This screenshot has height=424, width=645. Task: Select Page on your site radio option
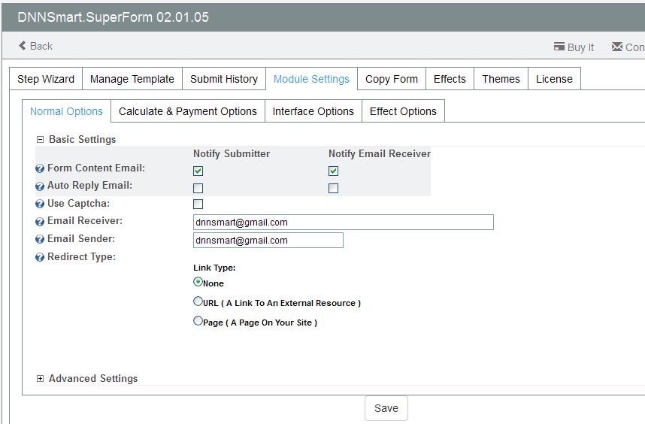pyautogui.click(x=198, y=320)
